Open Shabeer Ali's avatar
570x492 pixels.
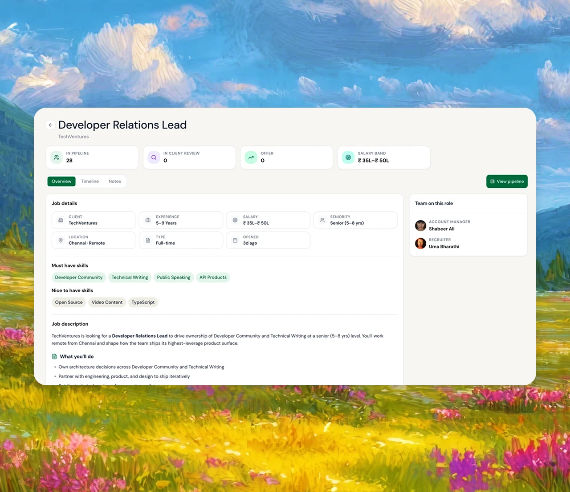tap(420, 226)
